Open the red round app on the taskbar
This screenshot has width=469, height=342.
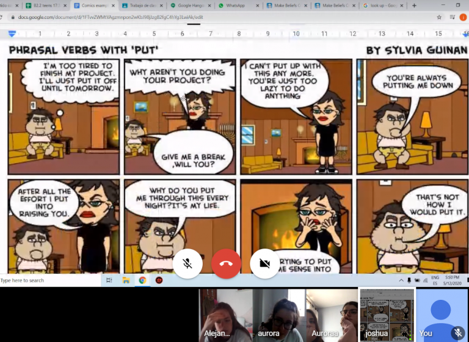pos(159,280)
